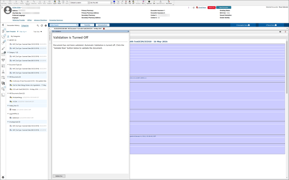Click the Enroll Now link
This screenshot has height=180, width=289.
point(202,8)
